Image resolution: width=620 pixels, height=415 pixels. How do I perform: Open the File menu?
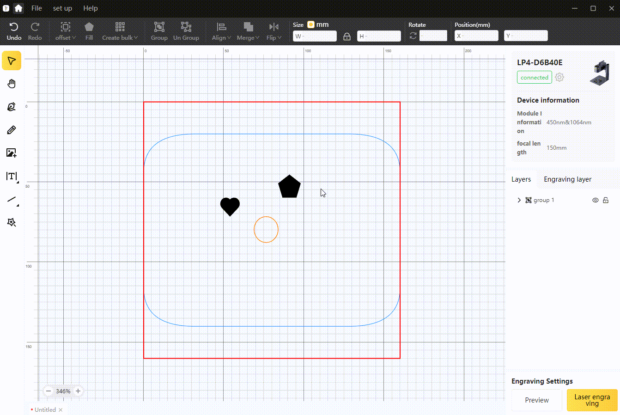click(36, 8)
